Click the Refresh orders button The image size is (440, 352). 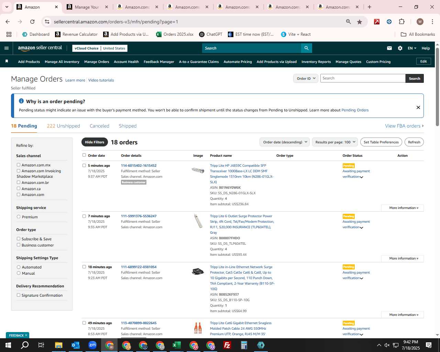pyautogui.click(x=414, y=142)
